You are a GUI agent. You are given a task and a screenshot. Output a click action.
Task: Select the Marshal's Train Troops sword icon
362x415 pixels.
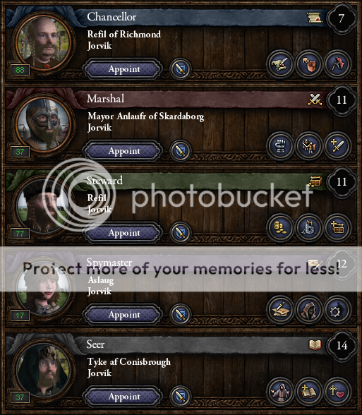pyautogui.click(x=337, y=146)
